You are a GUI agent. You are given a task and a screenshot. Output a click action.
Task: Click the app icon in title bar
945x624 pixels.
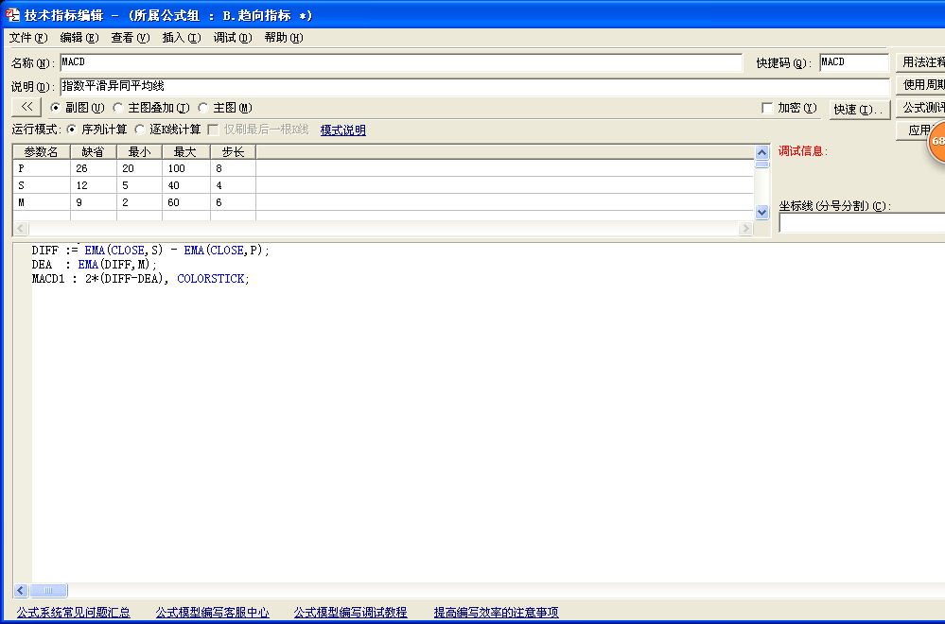pos(12,14)
